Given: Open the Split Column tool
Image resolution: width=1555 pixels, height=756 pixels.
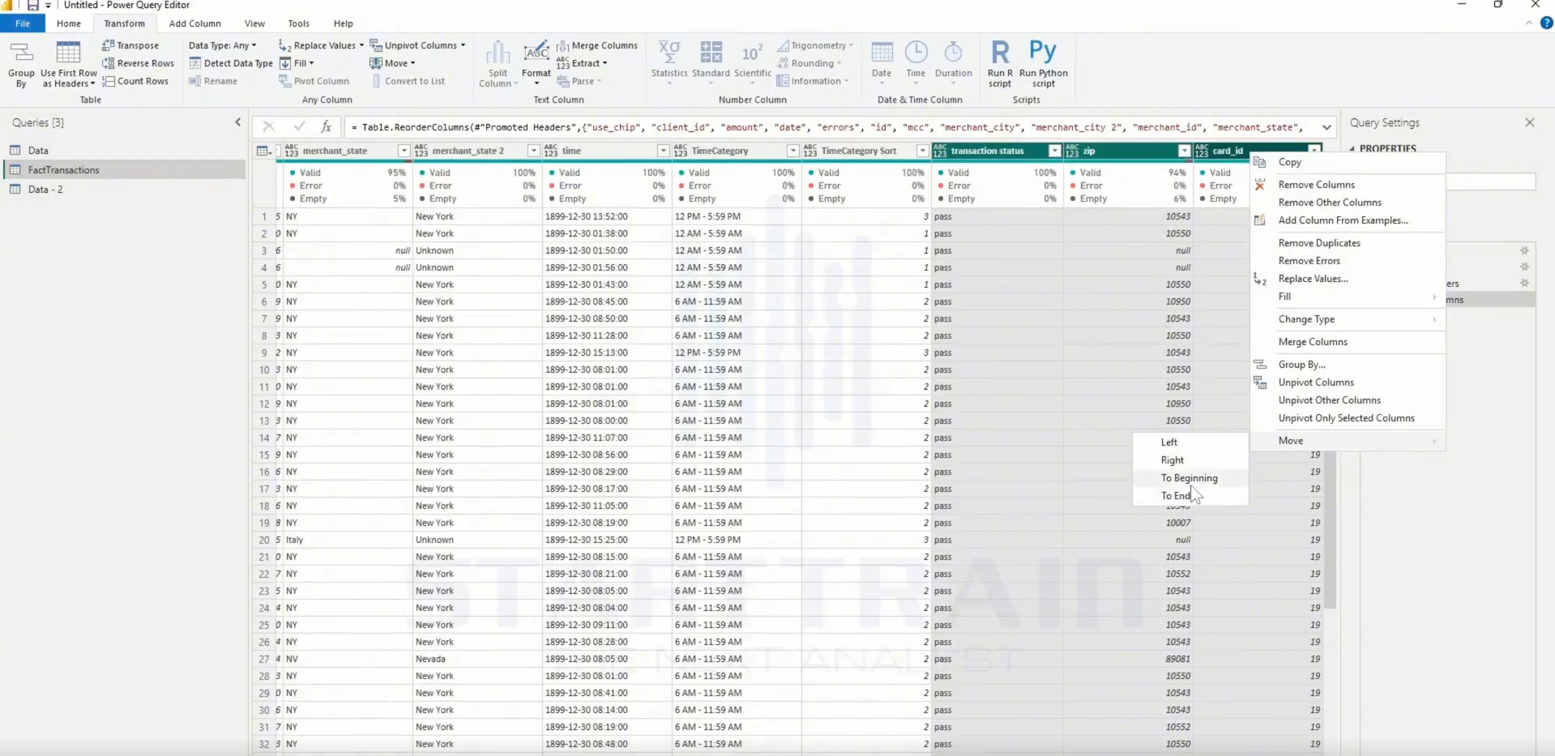Looking at the screenshot, I should pos(498,64).
